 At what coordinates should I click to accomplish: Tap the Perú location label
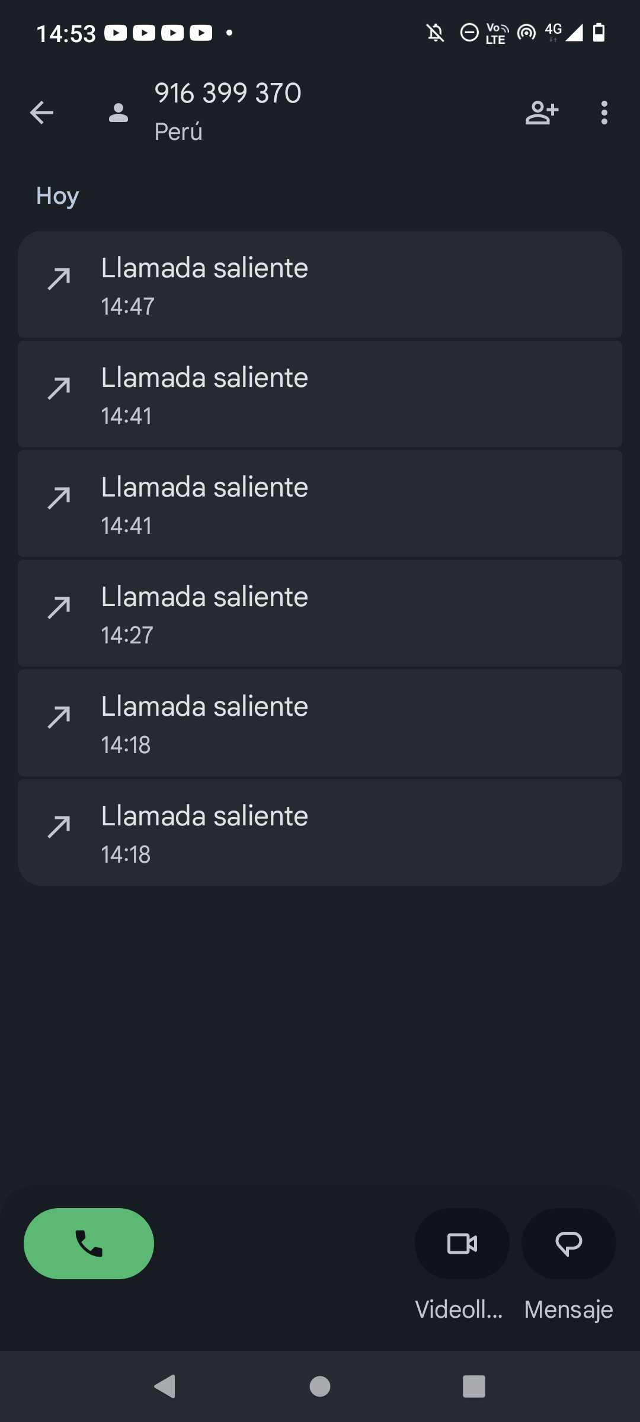[x=178, y=132]
